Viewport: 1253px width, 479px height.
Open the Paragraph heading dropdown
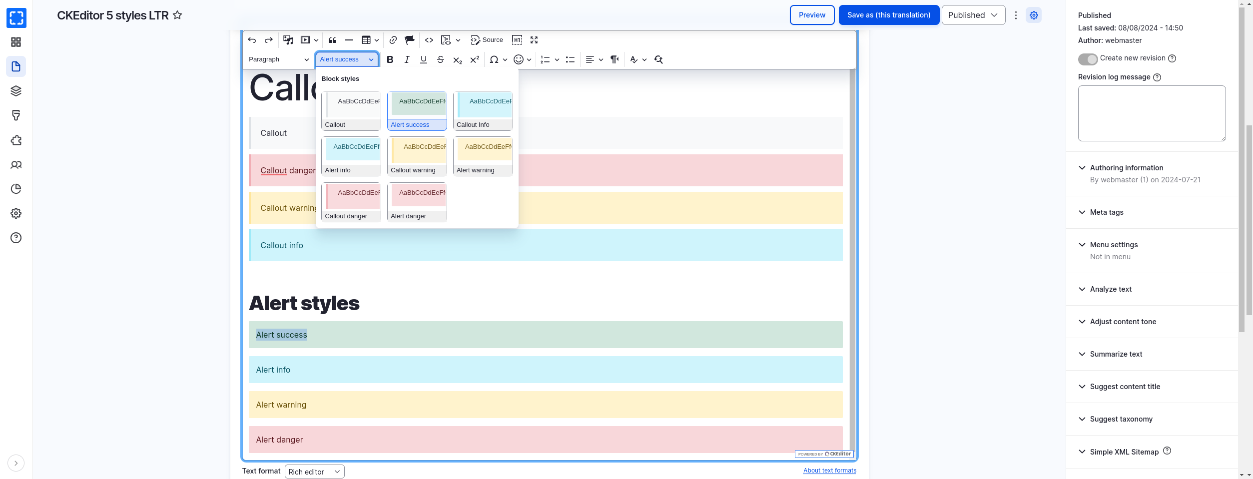279,59
